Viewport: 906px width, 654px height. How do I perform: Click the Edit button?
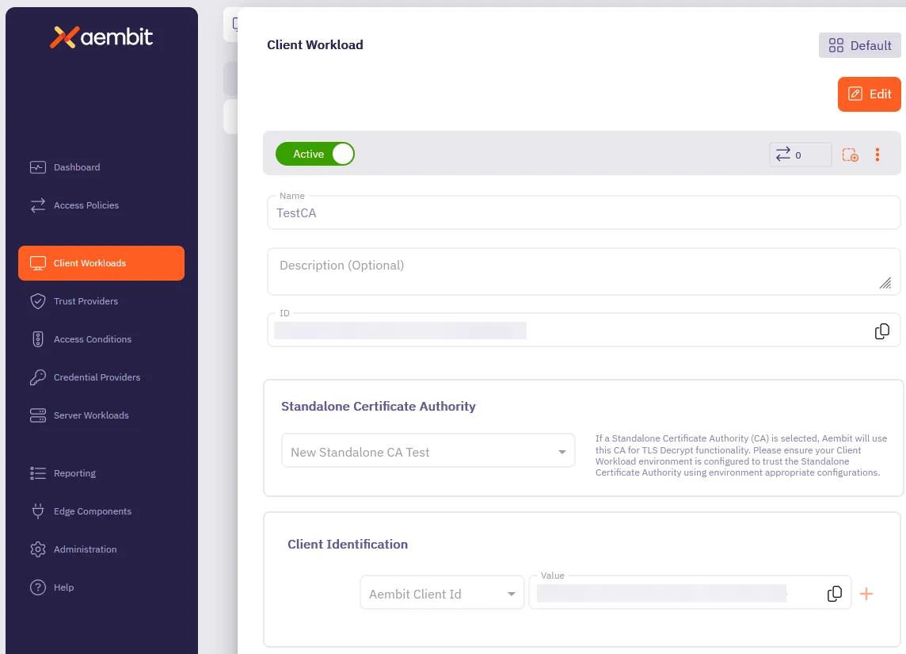click(869, 94)
